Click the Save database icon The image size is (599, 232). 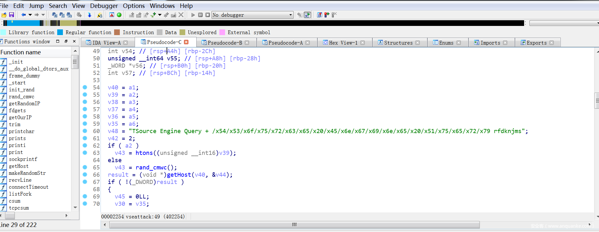coord(11,15)
